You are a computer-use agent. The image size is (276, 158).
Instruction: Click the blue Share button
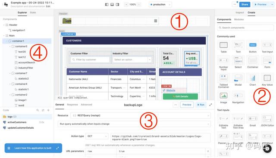point(245,5)
